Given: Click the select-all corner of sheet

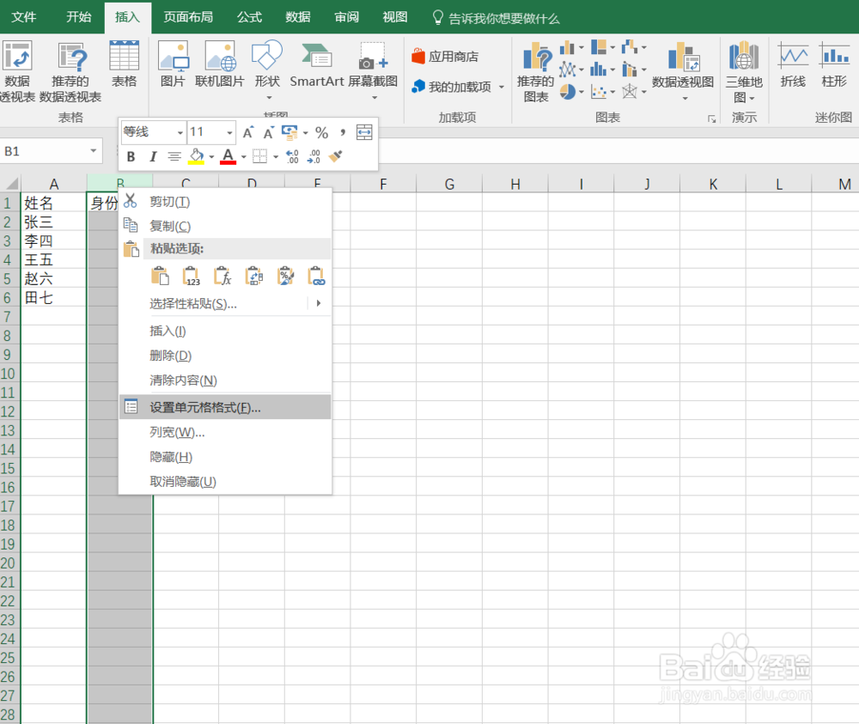Looking at the screenshot, I should pyautogui.click(x=10, y=184).
